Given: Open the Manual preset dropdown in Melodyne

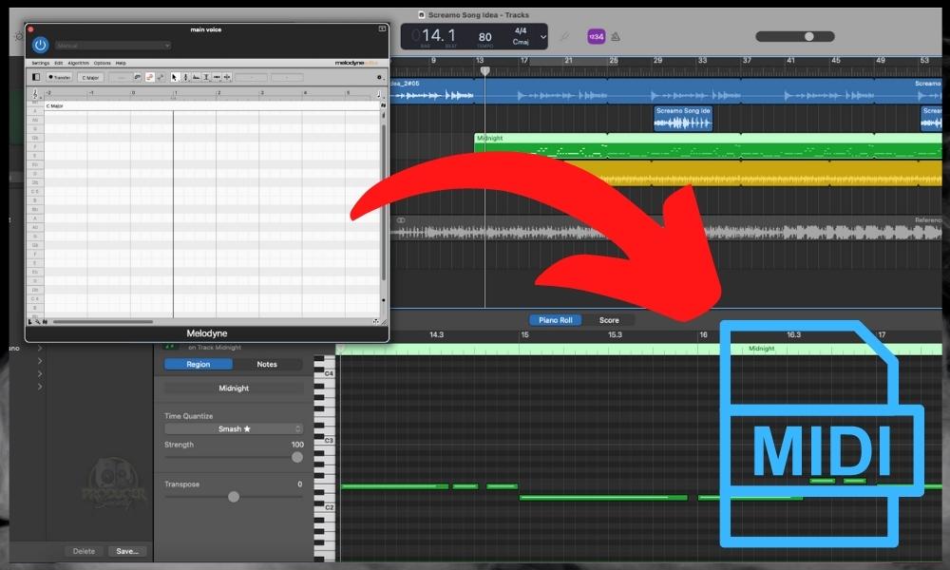Looking at the screenshot, I should pos(113,46).
